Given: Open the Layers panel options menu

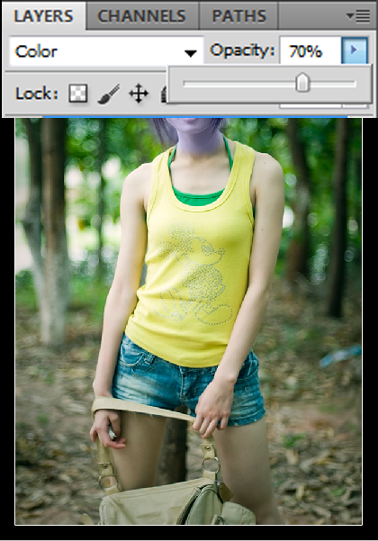Looking at the screenshot, I should click(x=358, y=16).
